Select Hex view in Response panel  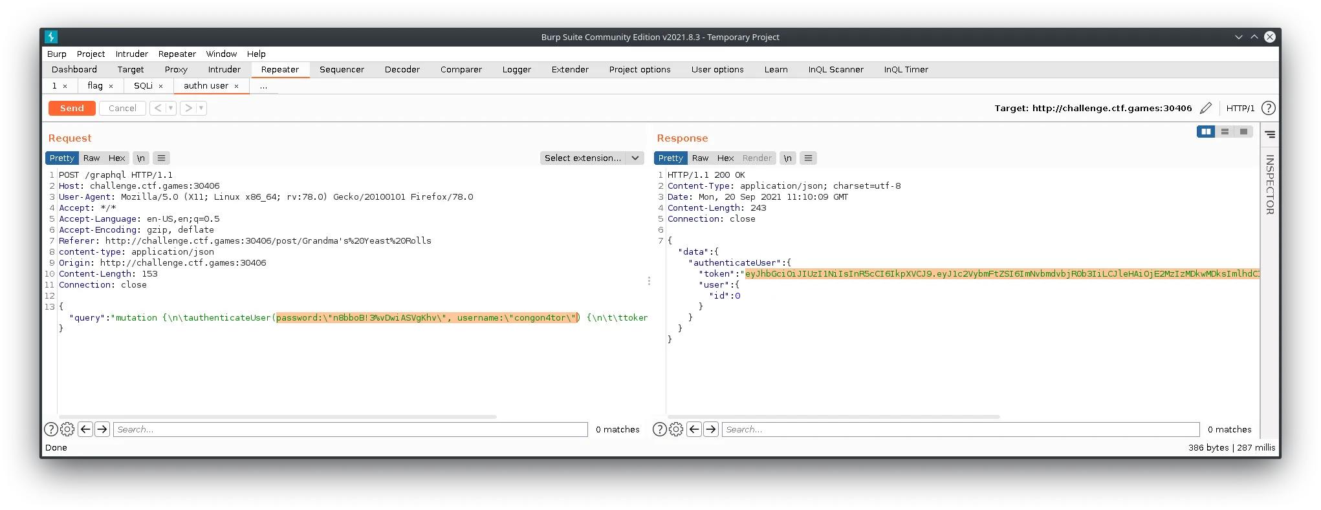(x=725, y=158)
